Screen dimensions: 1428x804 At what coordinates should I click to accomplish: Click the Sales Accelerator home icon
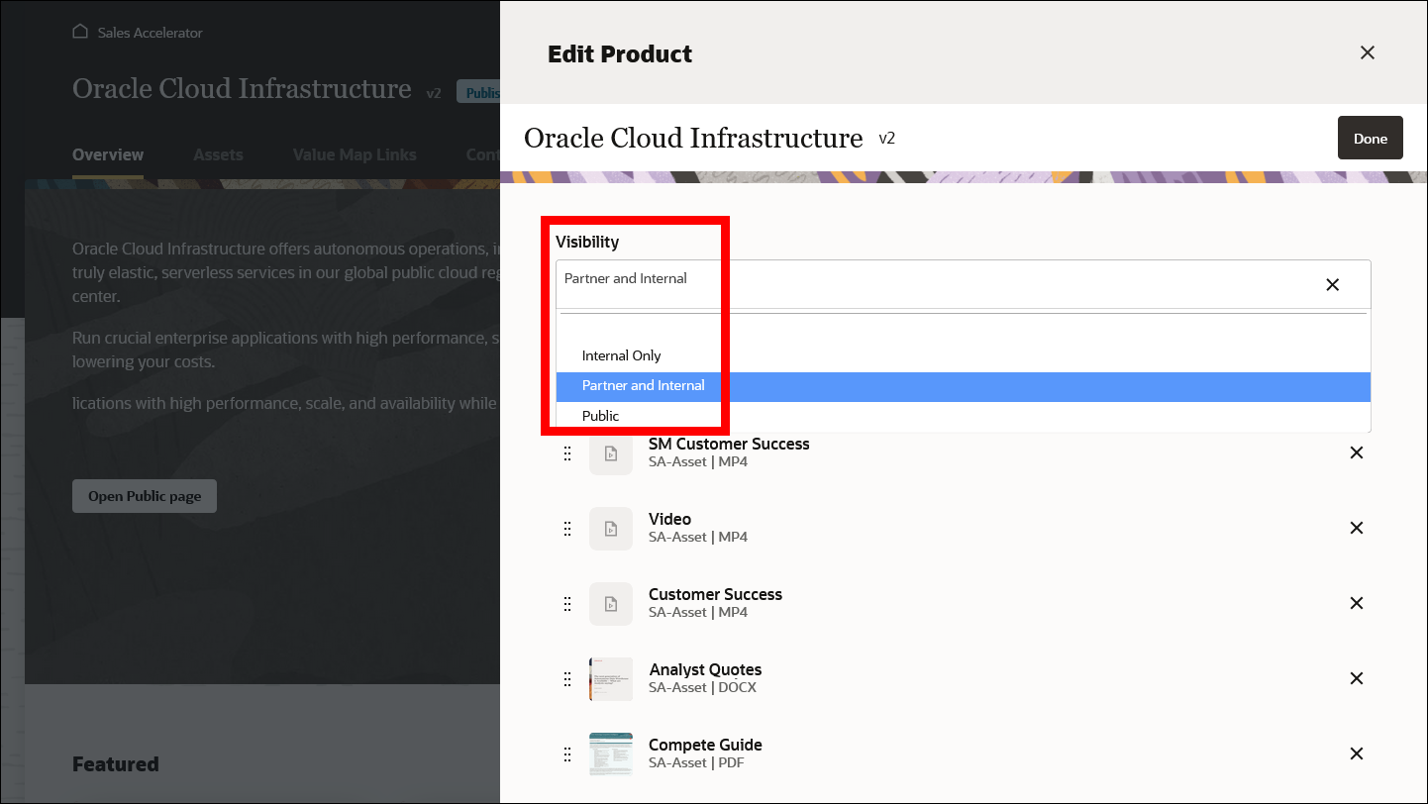80,32
